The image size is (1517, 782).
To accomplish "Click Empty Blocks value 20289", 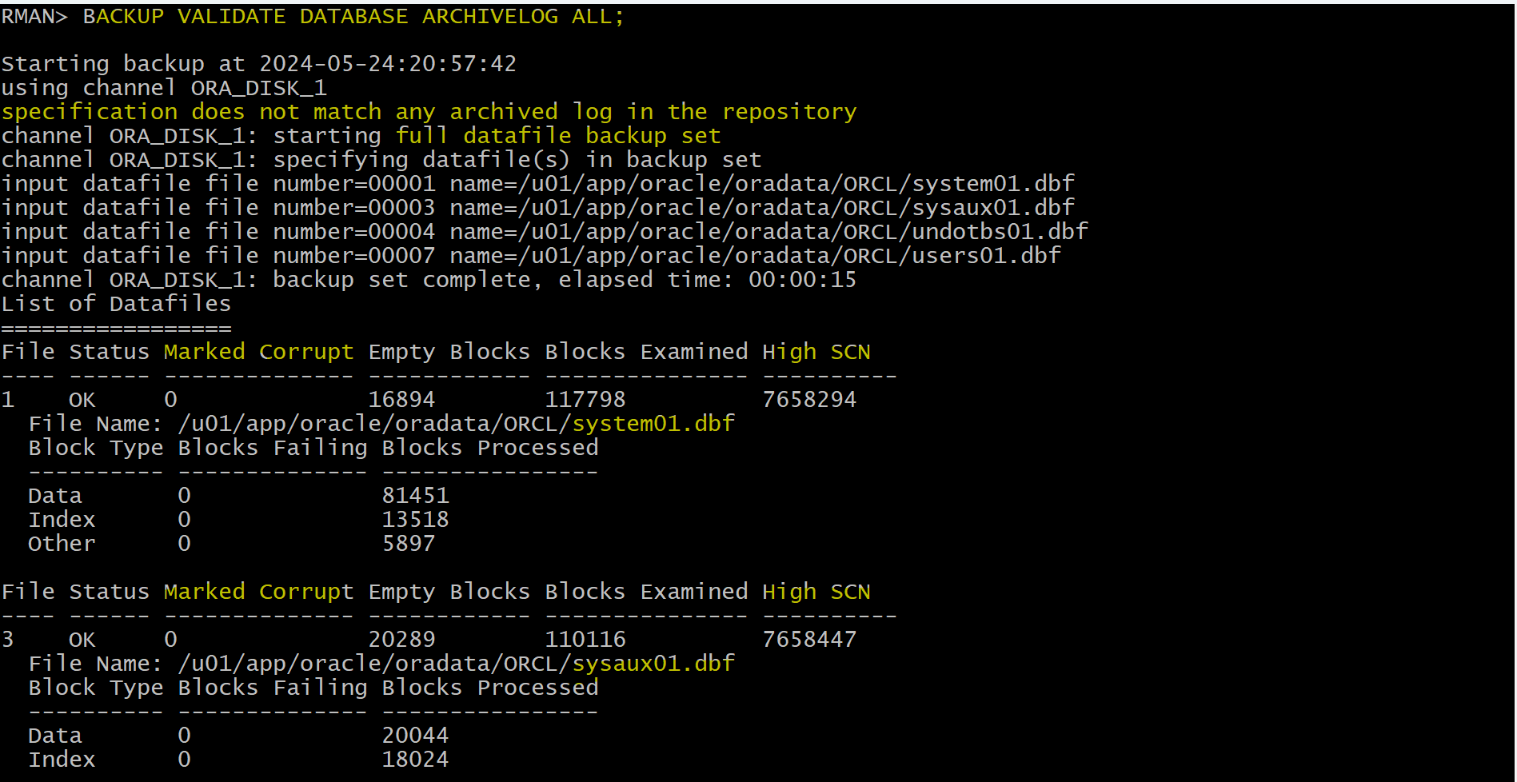I will point(401,640).
